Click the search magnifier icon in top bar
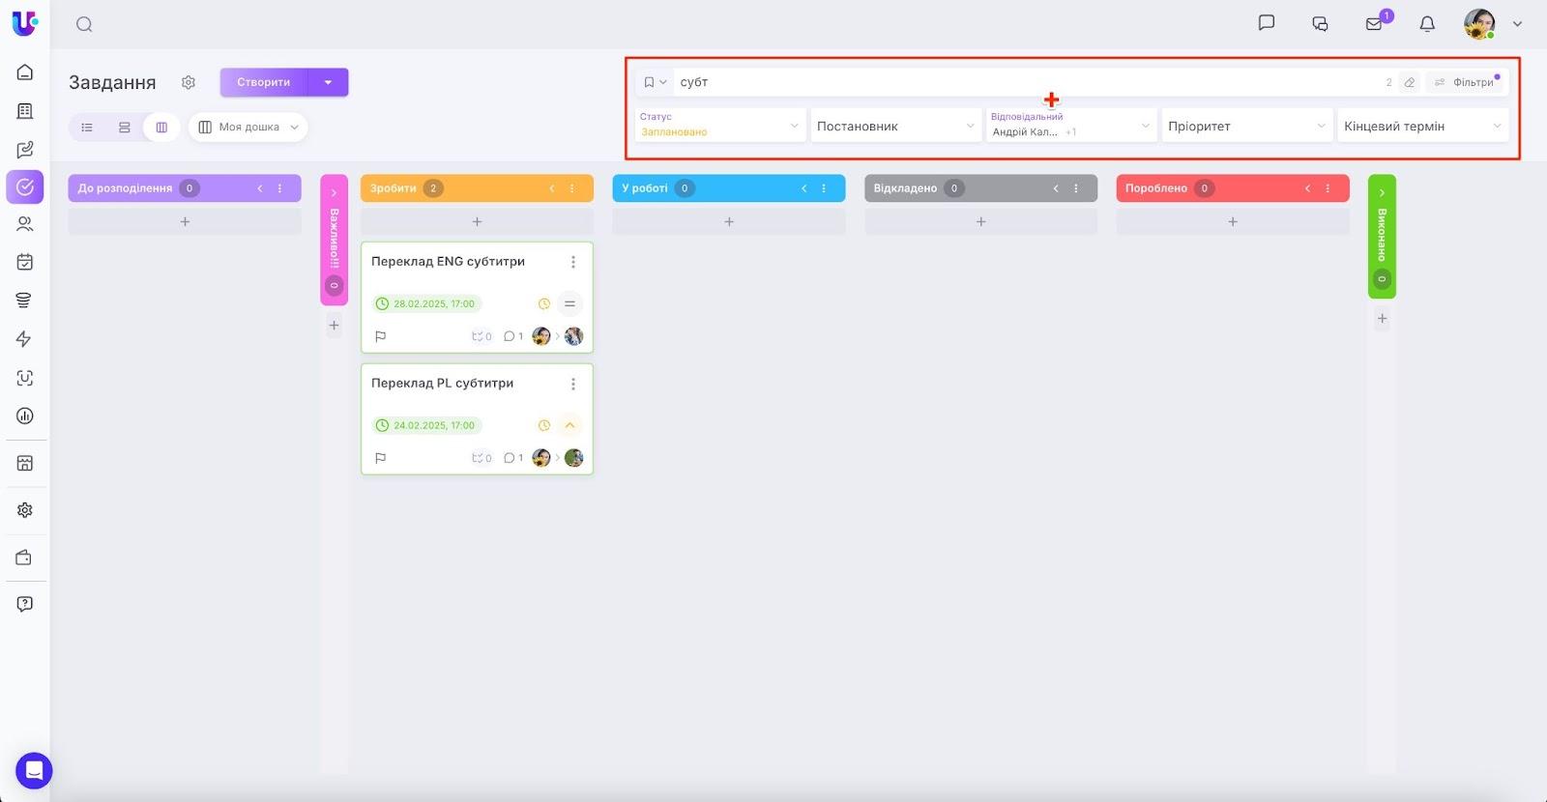Screen dimensions: 1547x802 click(84, 24)
